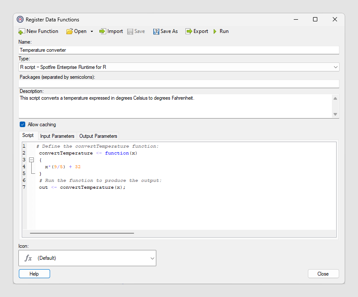
Task: Switch to the Input Parameters tab
Action: coord(57,136)
